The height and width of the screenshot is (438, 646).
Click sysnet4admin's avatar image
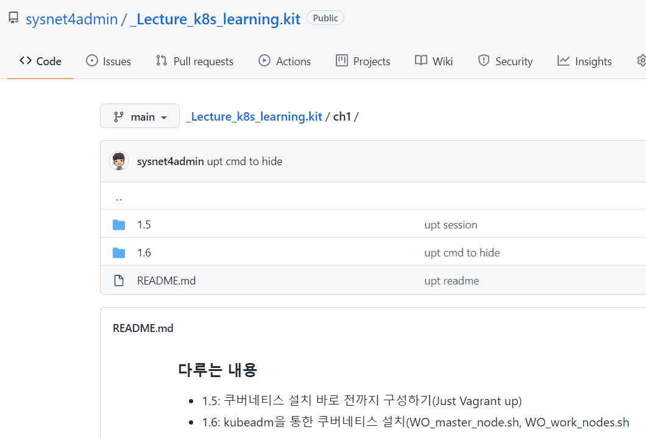point(119,161)
